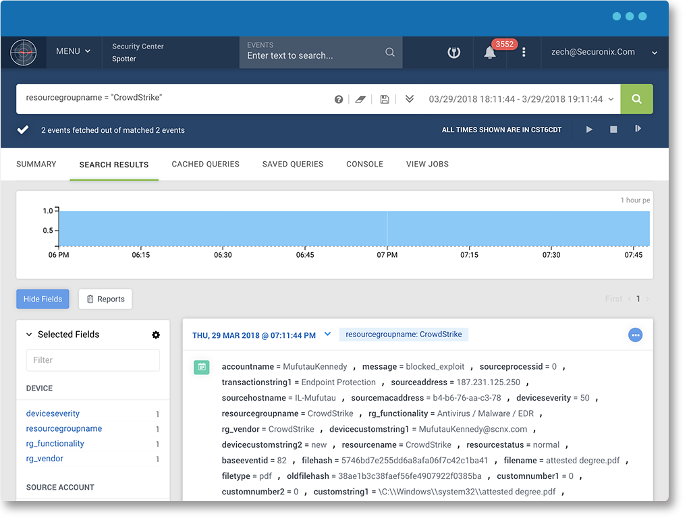Click the First pagination link
691x518 pixels.
pos(613,299)
